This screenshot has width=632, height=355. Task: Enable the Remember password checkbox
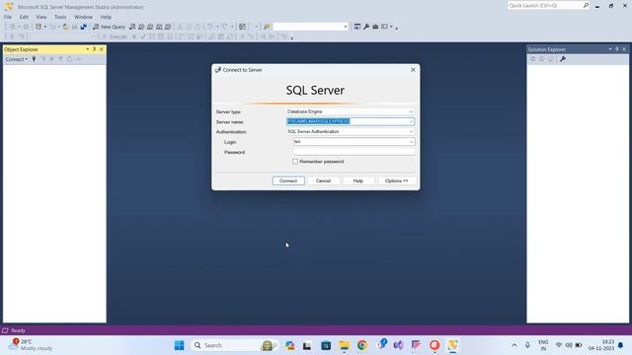(295, 162)
